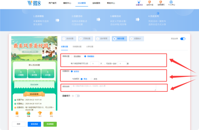Open the 会员升级 icon

(150, 2)
